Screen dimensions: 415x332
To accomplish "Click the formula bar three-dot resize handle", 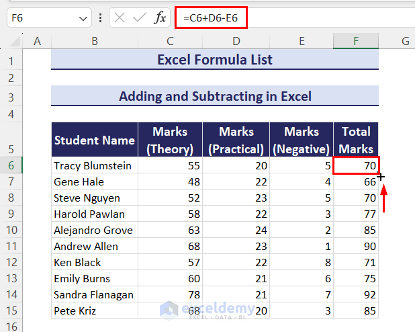I will [x=100, y=17].
